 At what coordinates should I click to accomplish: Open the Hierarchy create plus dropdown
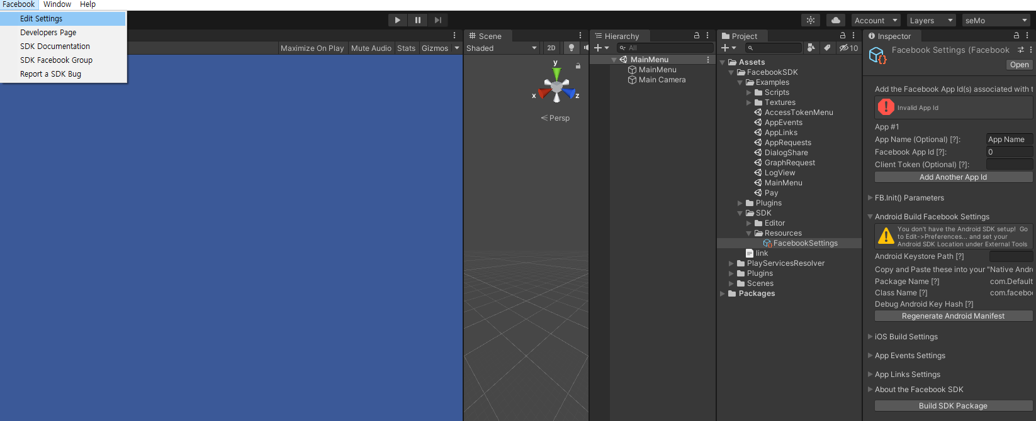pos(602,48)
